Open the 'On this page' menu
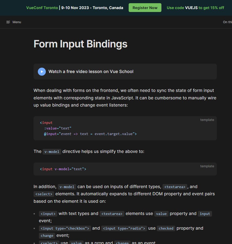The image size is (232, 244). tap(227, 22)
